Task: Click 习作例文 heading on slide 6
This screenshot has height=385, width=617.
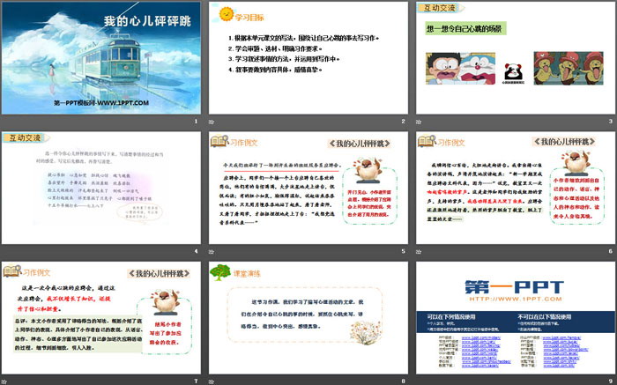Action: coord(451,143)
